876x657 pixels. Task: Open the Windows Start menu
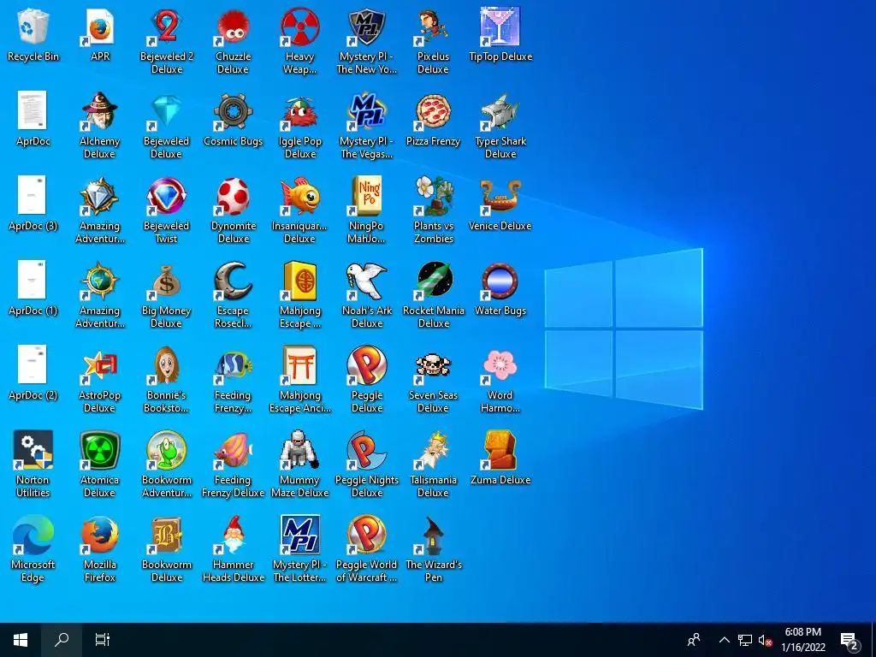(21, 640)
